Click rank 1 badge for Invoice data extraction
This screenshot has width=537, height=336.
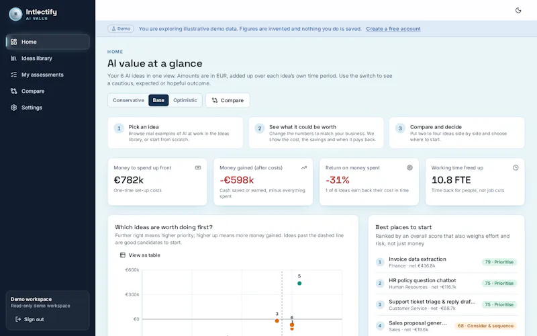click(x=380, y=262)
